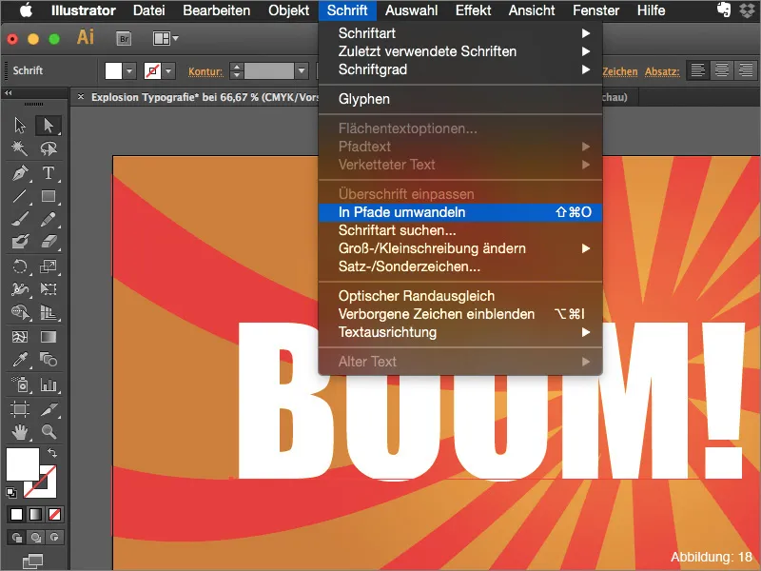Select the Pencil tool
761x571 pixels.
(49, 219)
